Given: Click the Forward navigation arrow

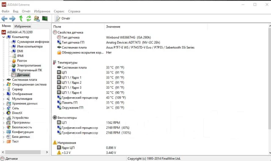Looking at the screenshot, I should [x=12, y=19].
